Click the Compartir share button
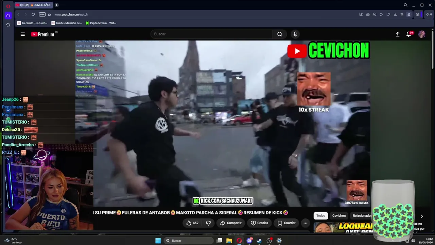 pyautogui.click(x=231, y=223)
